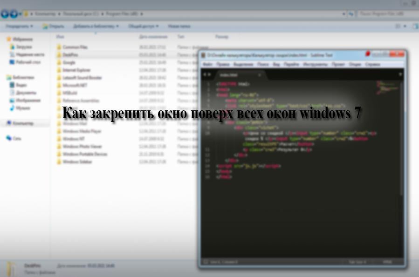Sort by the Размер column header

[222, 37]
